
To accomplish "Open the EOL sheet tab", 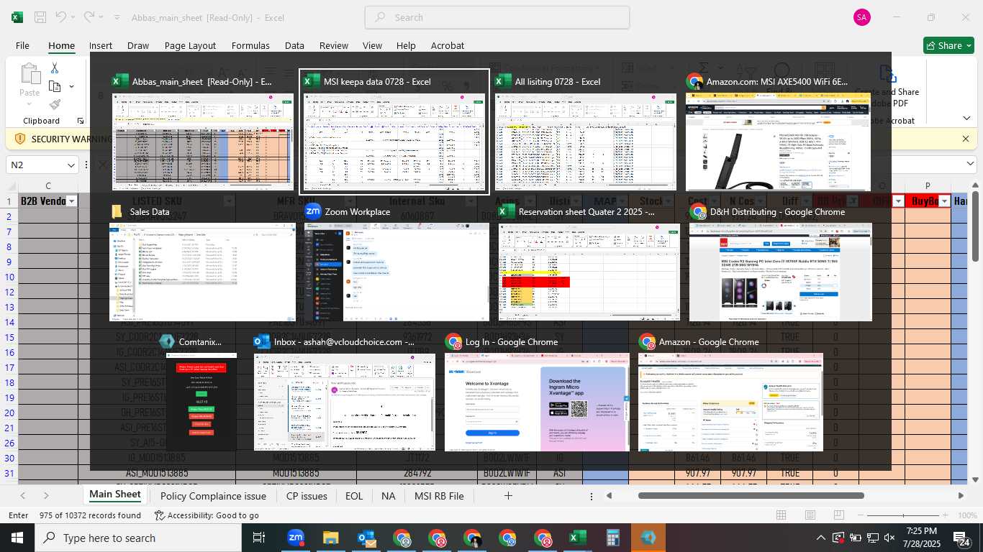I will (x=354, y=496).
